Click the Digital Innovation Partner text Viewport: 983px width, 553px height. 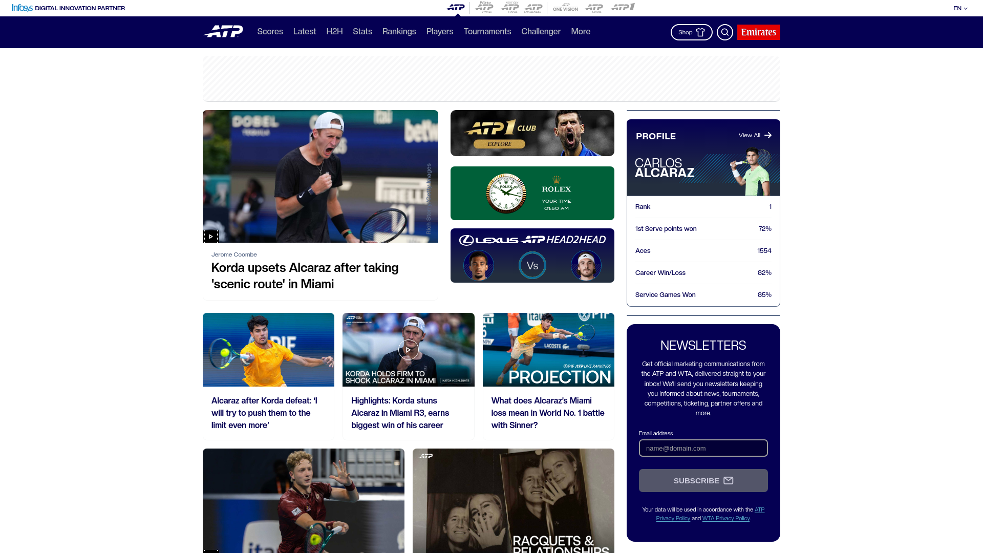click(80, 8)
